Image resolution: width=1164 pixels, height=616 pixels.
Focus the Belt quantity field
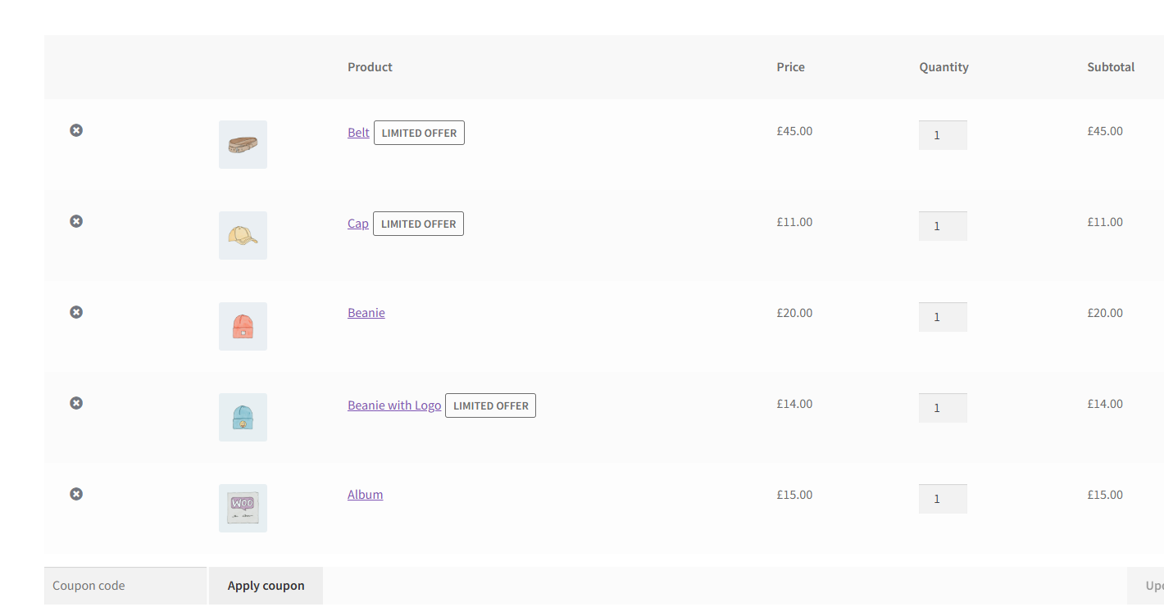tap(943, 135)
